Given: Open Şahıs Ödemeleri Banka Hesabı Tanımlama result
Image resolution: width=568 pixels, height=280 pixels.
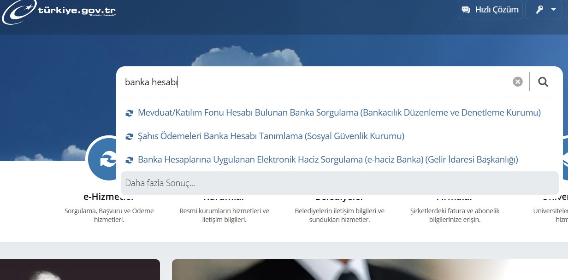Looking at the screenshot, I should point(271,136).
